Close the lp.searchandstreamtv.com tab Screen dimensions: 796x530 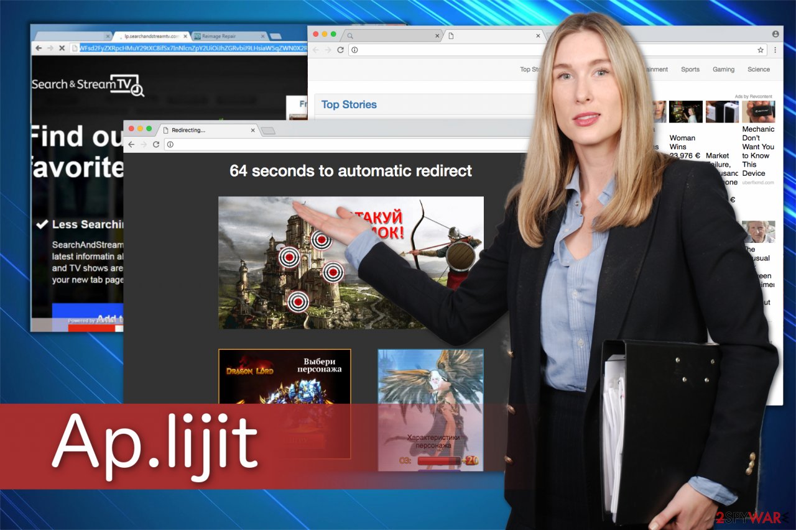(x=185, y=36)
